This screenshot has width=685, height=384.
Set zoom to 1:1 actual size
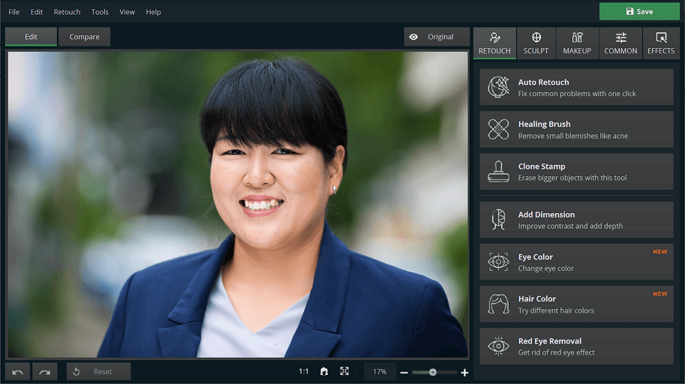coord(303,371)
